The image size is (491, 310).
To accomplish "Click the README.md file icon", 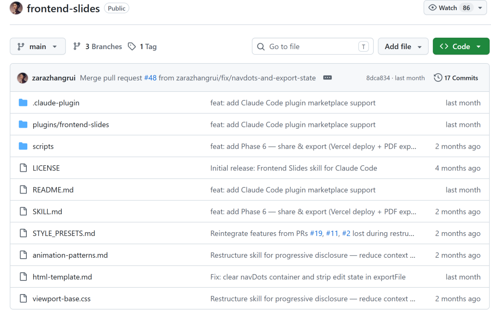I will pyautogui.click(x=23, y=190).
